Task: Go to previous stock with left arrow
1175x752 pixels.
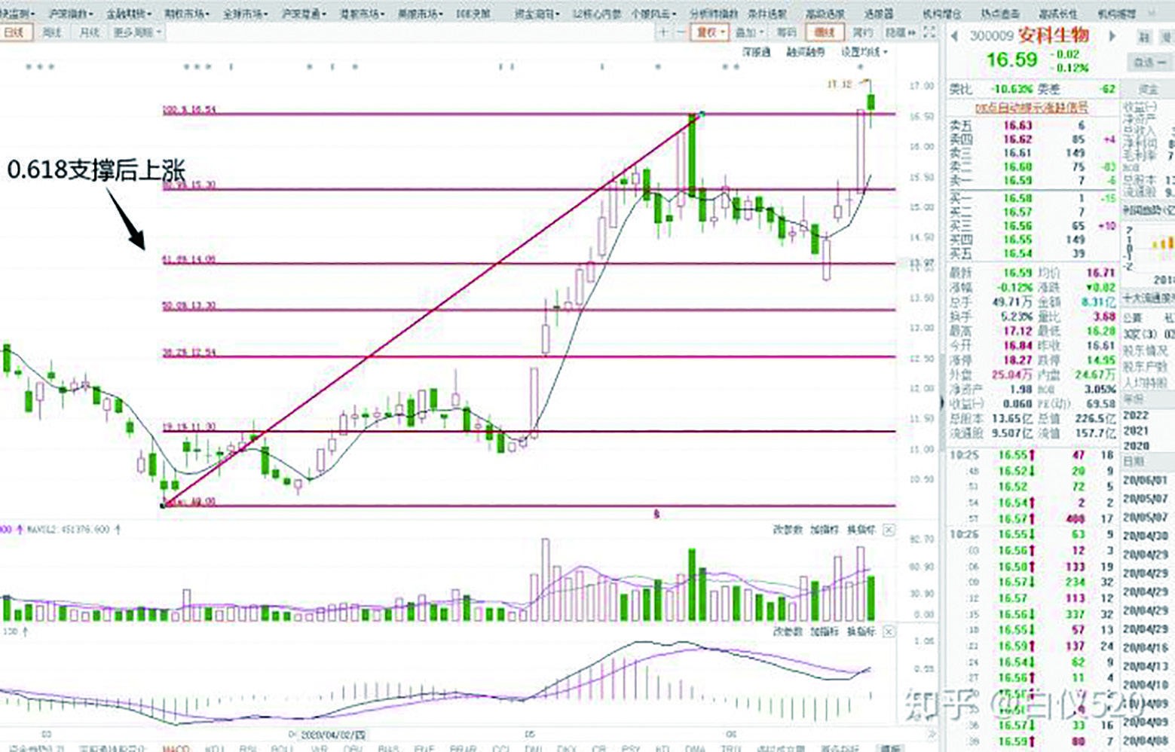Action: coord(954,36)
